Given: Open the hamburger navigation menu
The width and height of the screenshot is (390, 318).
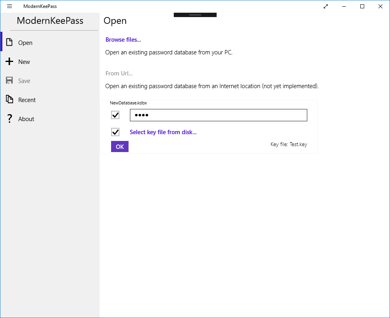Looking at the screenshot, I should [10, 6].
